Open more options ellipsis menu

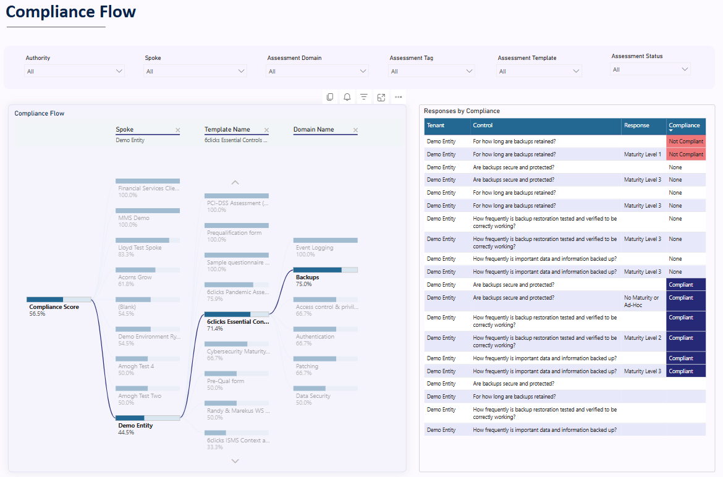coord(399,97)
